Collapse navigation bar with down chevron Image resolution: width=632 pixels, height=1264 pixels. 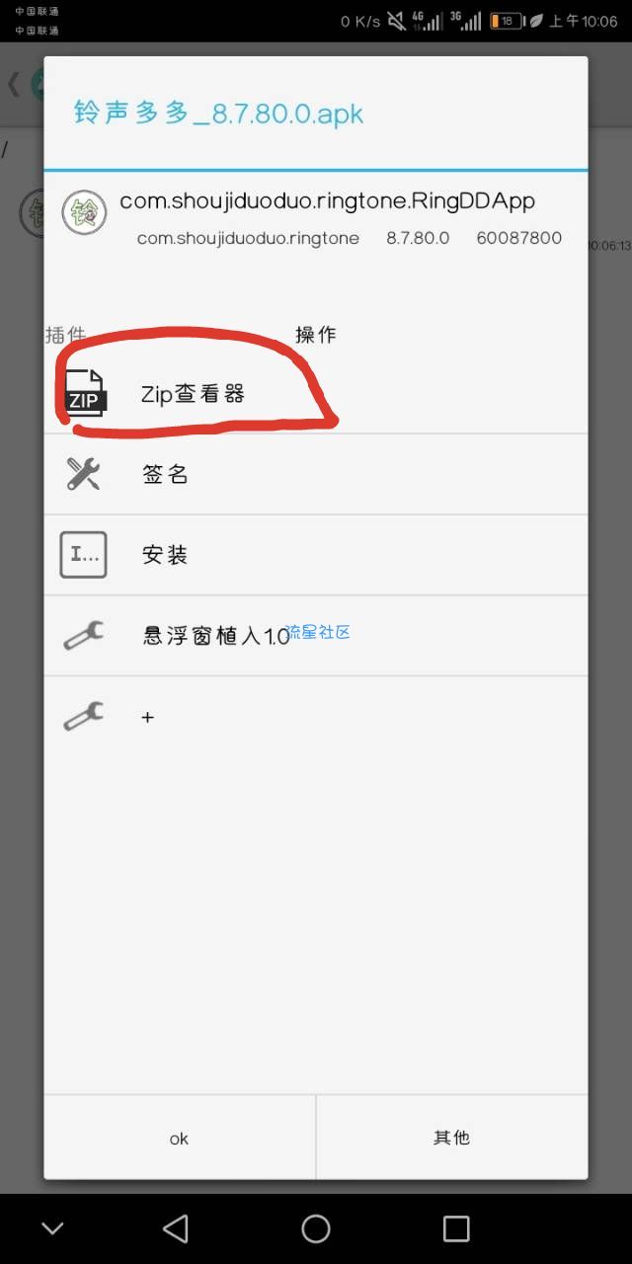52,1228
